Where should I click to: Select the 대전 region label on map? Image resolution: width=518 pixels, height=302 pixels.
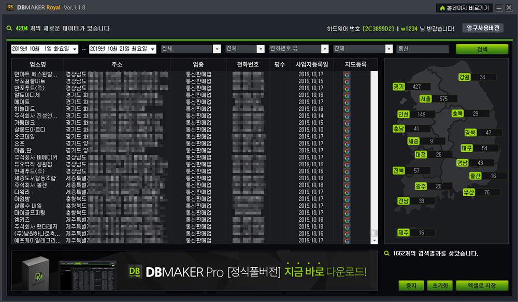click(x=421, y=155)
